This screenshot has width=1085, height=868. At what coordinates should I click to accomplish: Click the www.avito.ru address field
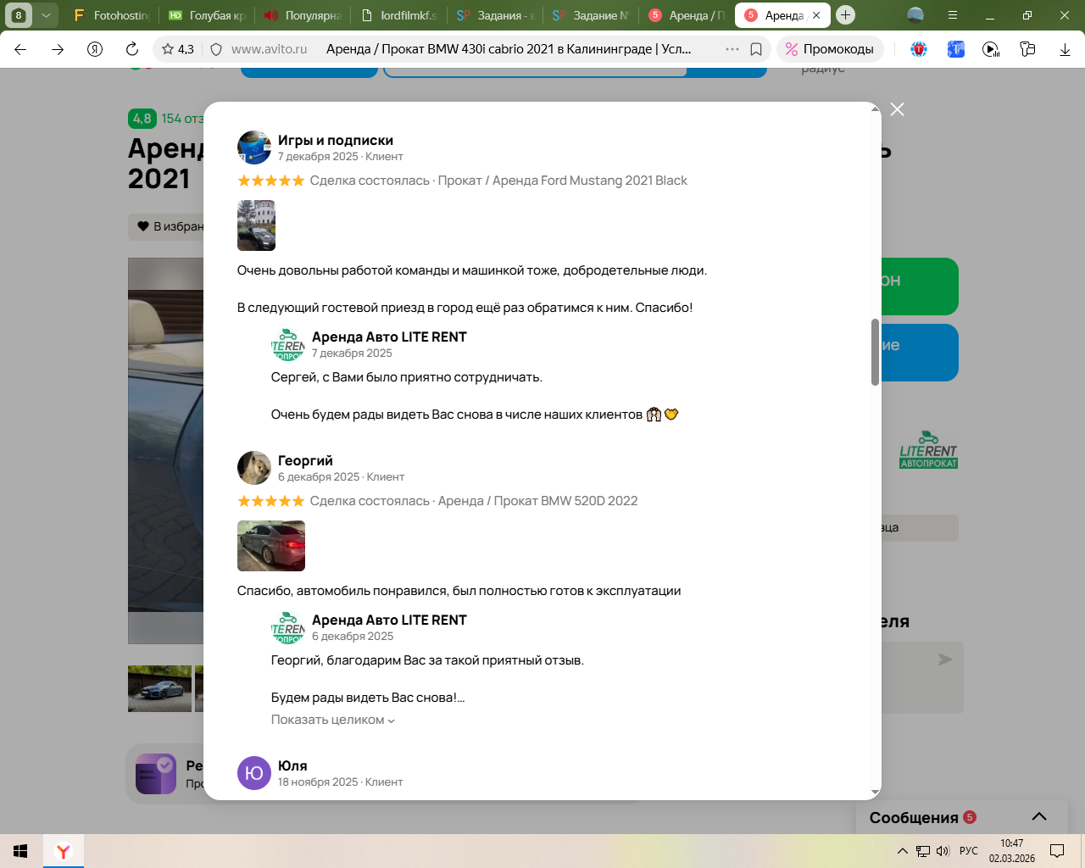pyautogui.click(x=269, y=49)
